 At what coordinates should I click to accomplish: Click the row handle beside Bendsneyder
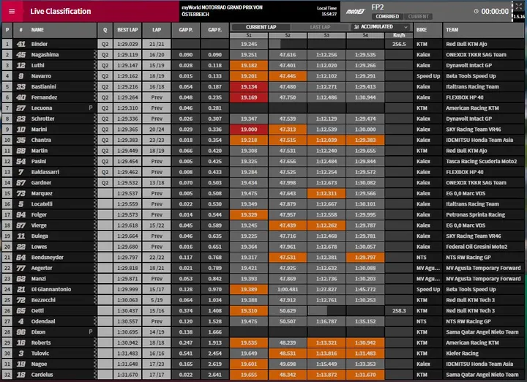95,258
